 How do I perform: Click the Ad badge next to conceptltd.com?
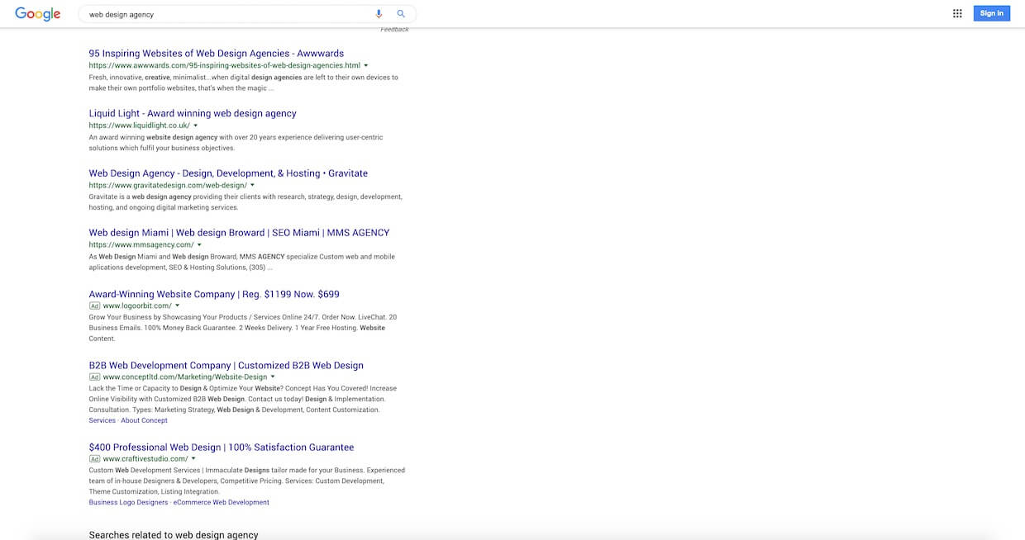pos(95,377)
